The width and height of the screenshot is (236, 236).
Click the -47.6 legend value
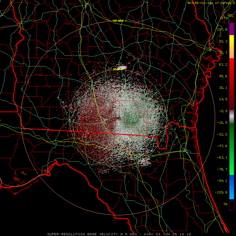pyautogui.click(x=222, y=146)
